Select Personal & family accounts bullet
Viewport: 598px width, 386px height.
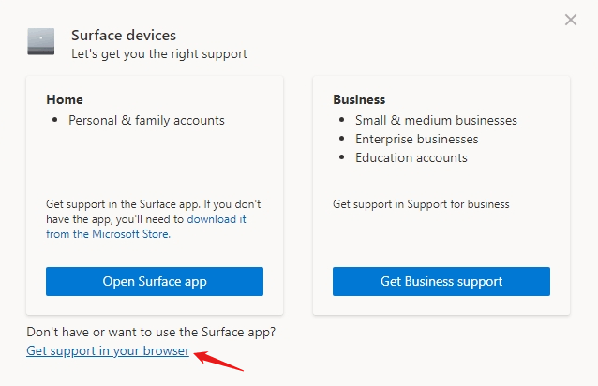coord(146,121)
